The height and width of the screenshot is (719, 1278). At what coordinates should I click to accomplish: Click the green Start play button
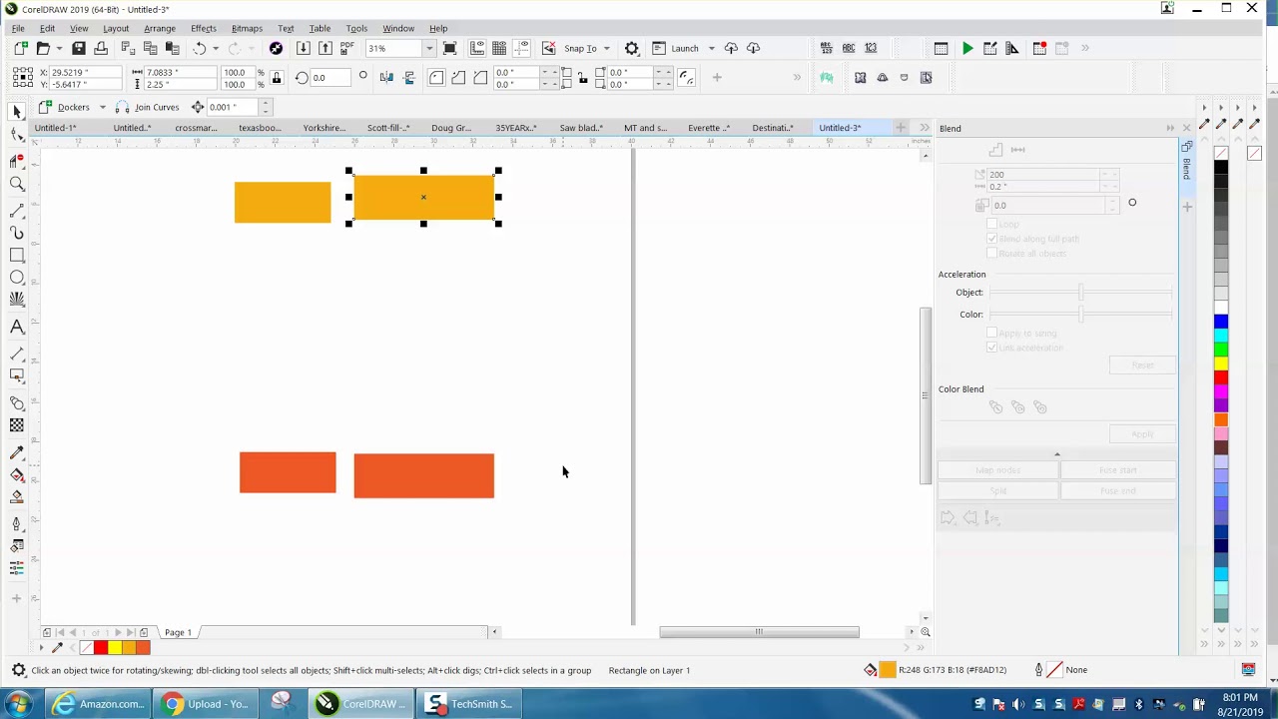coord(967,48)
